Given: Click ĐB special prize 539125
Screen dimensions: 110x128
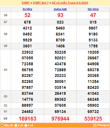Looking at the screenshot, I should coord(93,119).
